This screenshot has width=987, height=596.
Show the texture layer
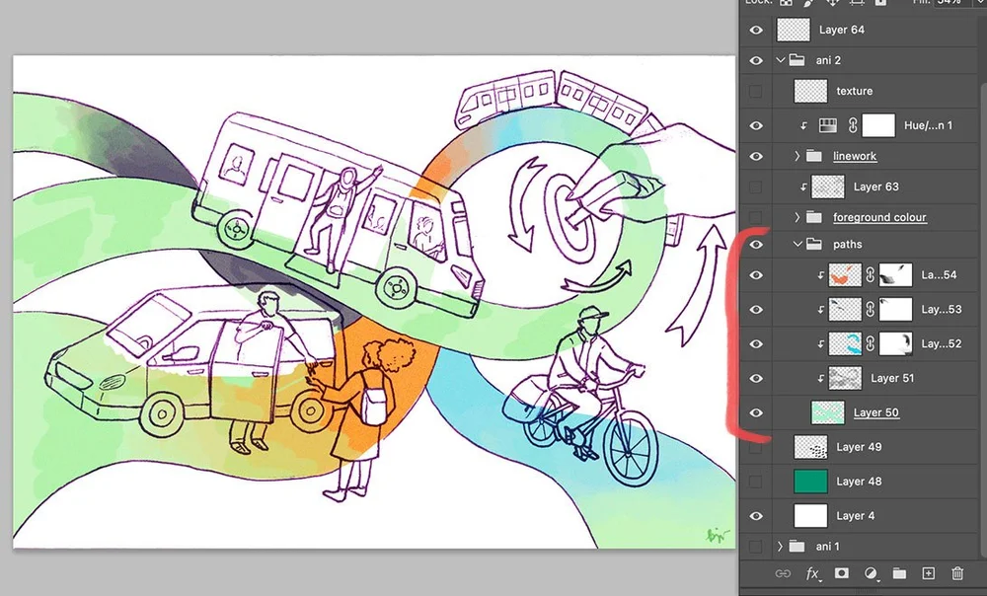[756, 90]
